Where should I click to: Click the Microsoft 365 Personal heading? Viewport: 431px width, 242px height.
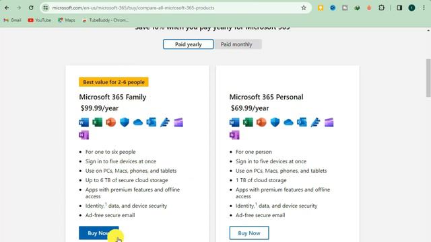[266, 97]
